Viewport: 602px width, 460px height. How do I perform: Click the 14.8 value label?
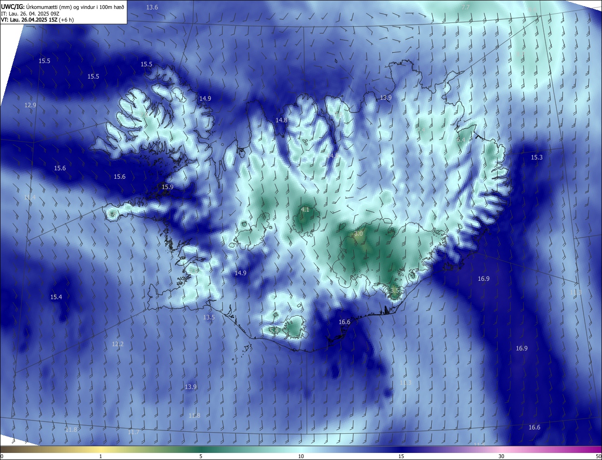281,120
